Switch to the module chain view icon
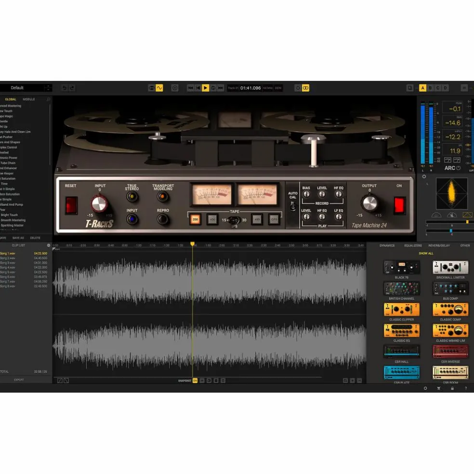Viewport: 474px width, 474px height. tap(151, 88)
